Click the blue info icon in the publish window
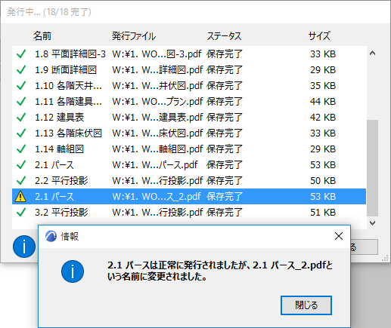The image size is (391, 328). [x=24, y=247]
